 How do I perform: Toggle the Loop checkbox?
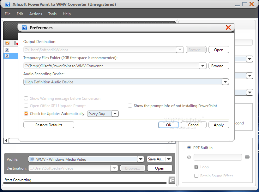[196, 167]
